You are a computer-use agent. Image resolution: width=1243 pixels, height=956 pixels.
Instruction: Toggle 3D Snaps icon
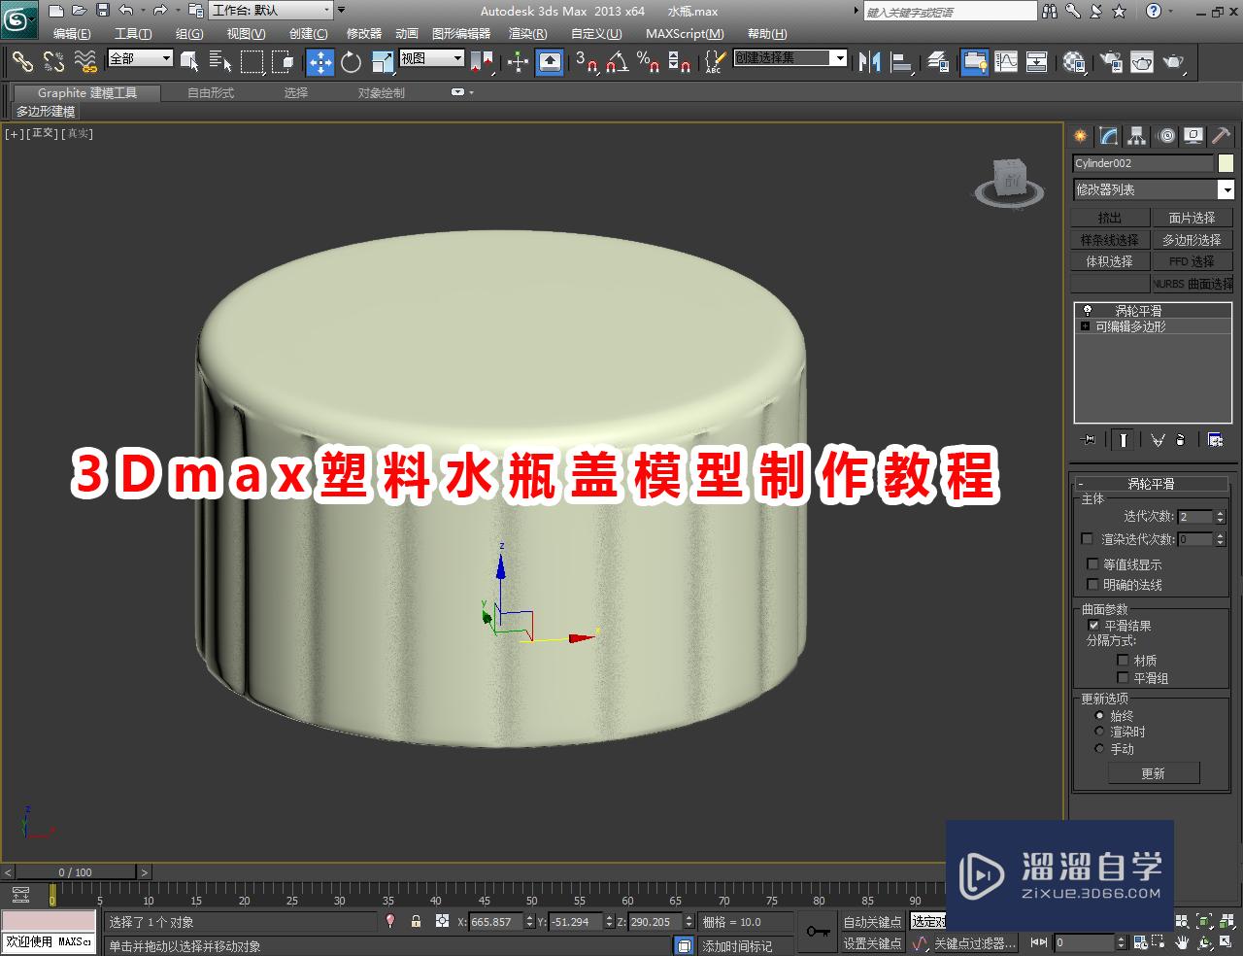pyautogui.click(x=587, y=61)
